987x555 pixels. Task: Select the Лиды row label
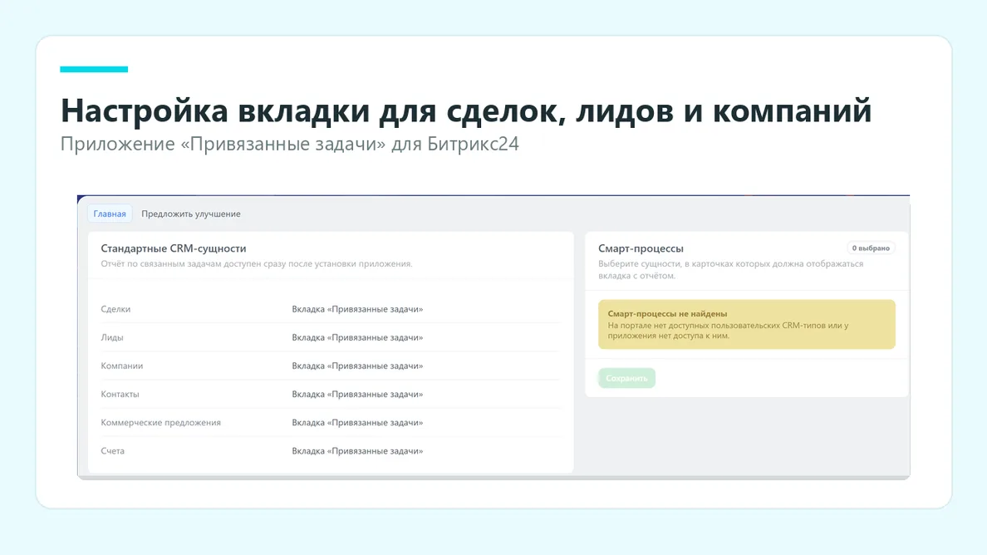point(112,337)
